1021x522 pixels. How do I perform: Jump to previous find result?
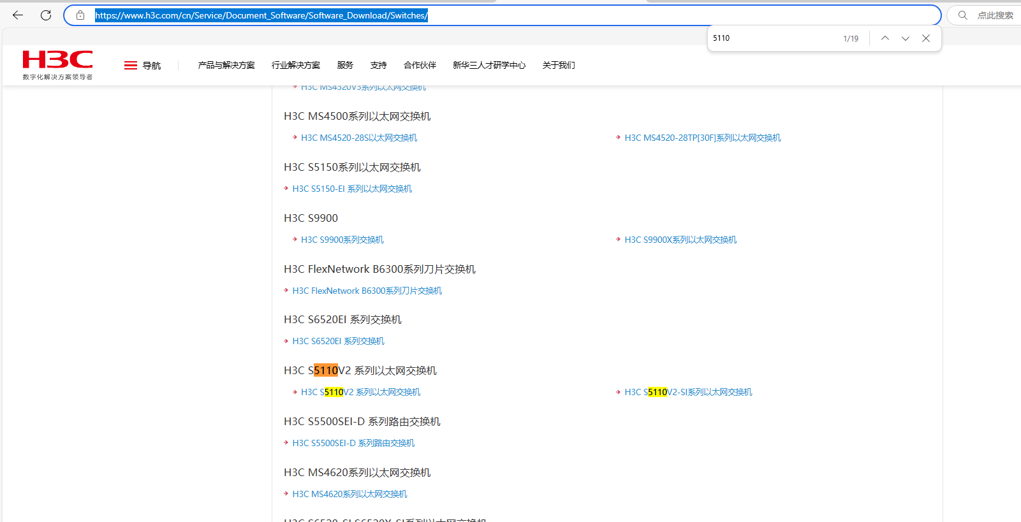885,38
